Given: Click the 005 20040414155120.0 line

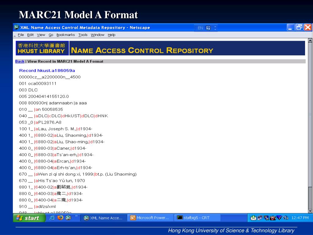Looking at the screenshot, I should click(x=44, y=96).
